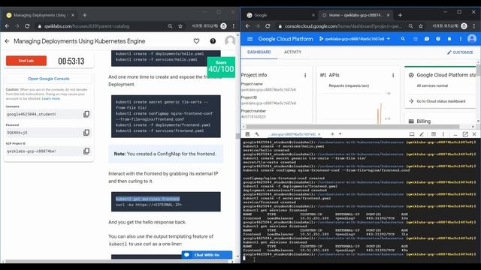Open Chrome menu in the Qwiklabs browser window
Screen dimensions: 481x270
coord(234,26)
